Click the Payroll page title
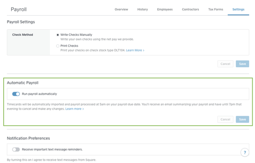 pyautogui.click(x=19, y=9)
